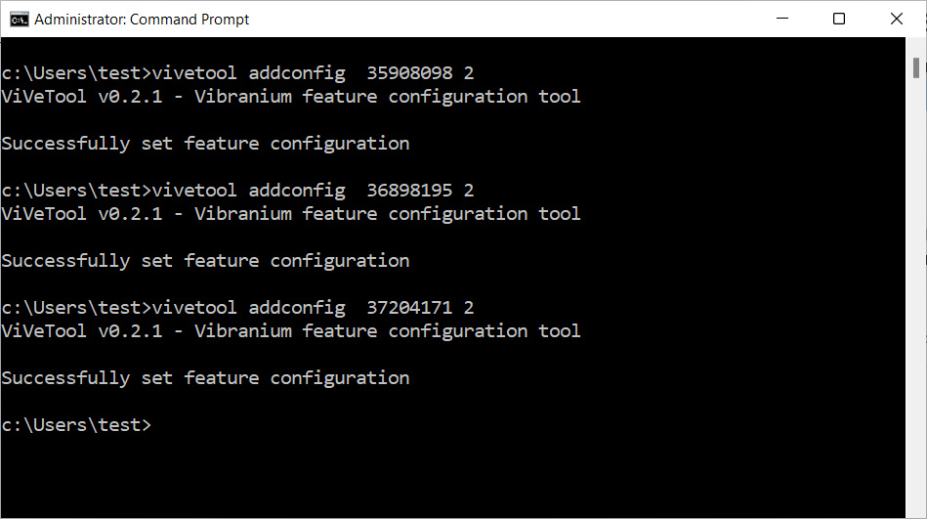The image size is (927, 519).
Task: Click feature ID 37204171 in the console
Action: [x=409, y=308]
